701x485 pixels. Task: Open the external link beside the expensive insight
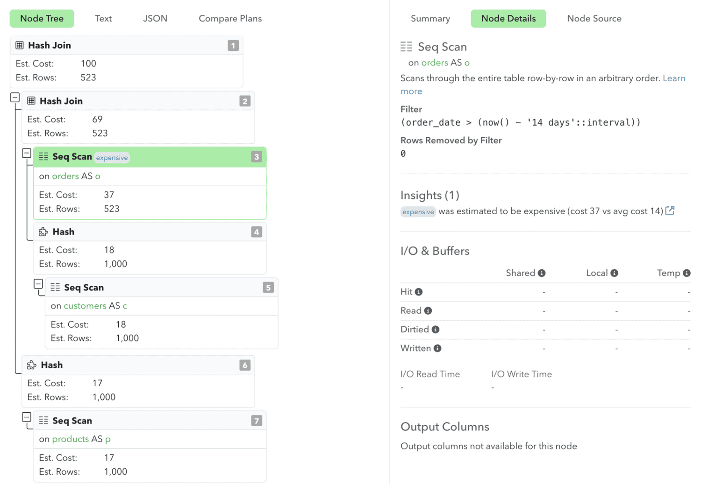670,211
